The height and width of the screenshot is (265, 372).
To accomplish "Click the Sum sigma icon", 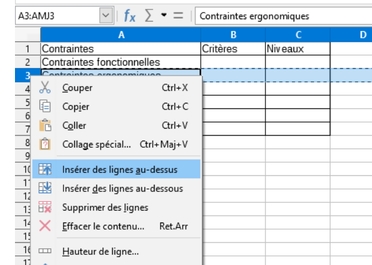I will 149,15.
